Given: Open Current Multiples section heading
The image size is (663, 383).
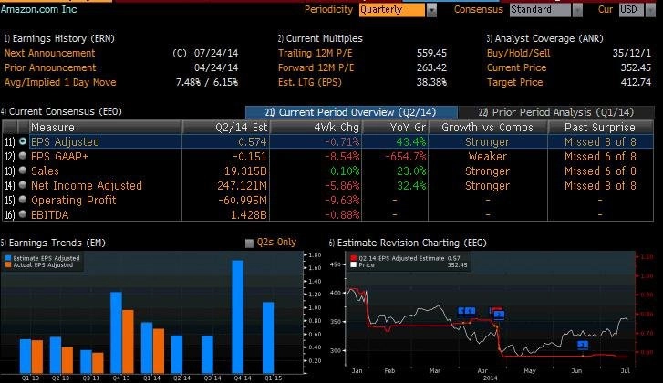Looking at the screenshot, I should tap(320, 38).
